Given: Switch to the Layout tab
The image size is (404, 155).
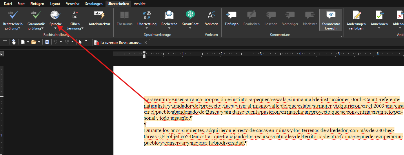Looking at the screenshot, I should (55, 4).
